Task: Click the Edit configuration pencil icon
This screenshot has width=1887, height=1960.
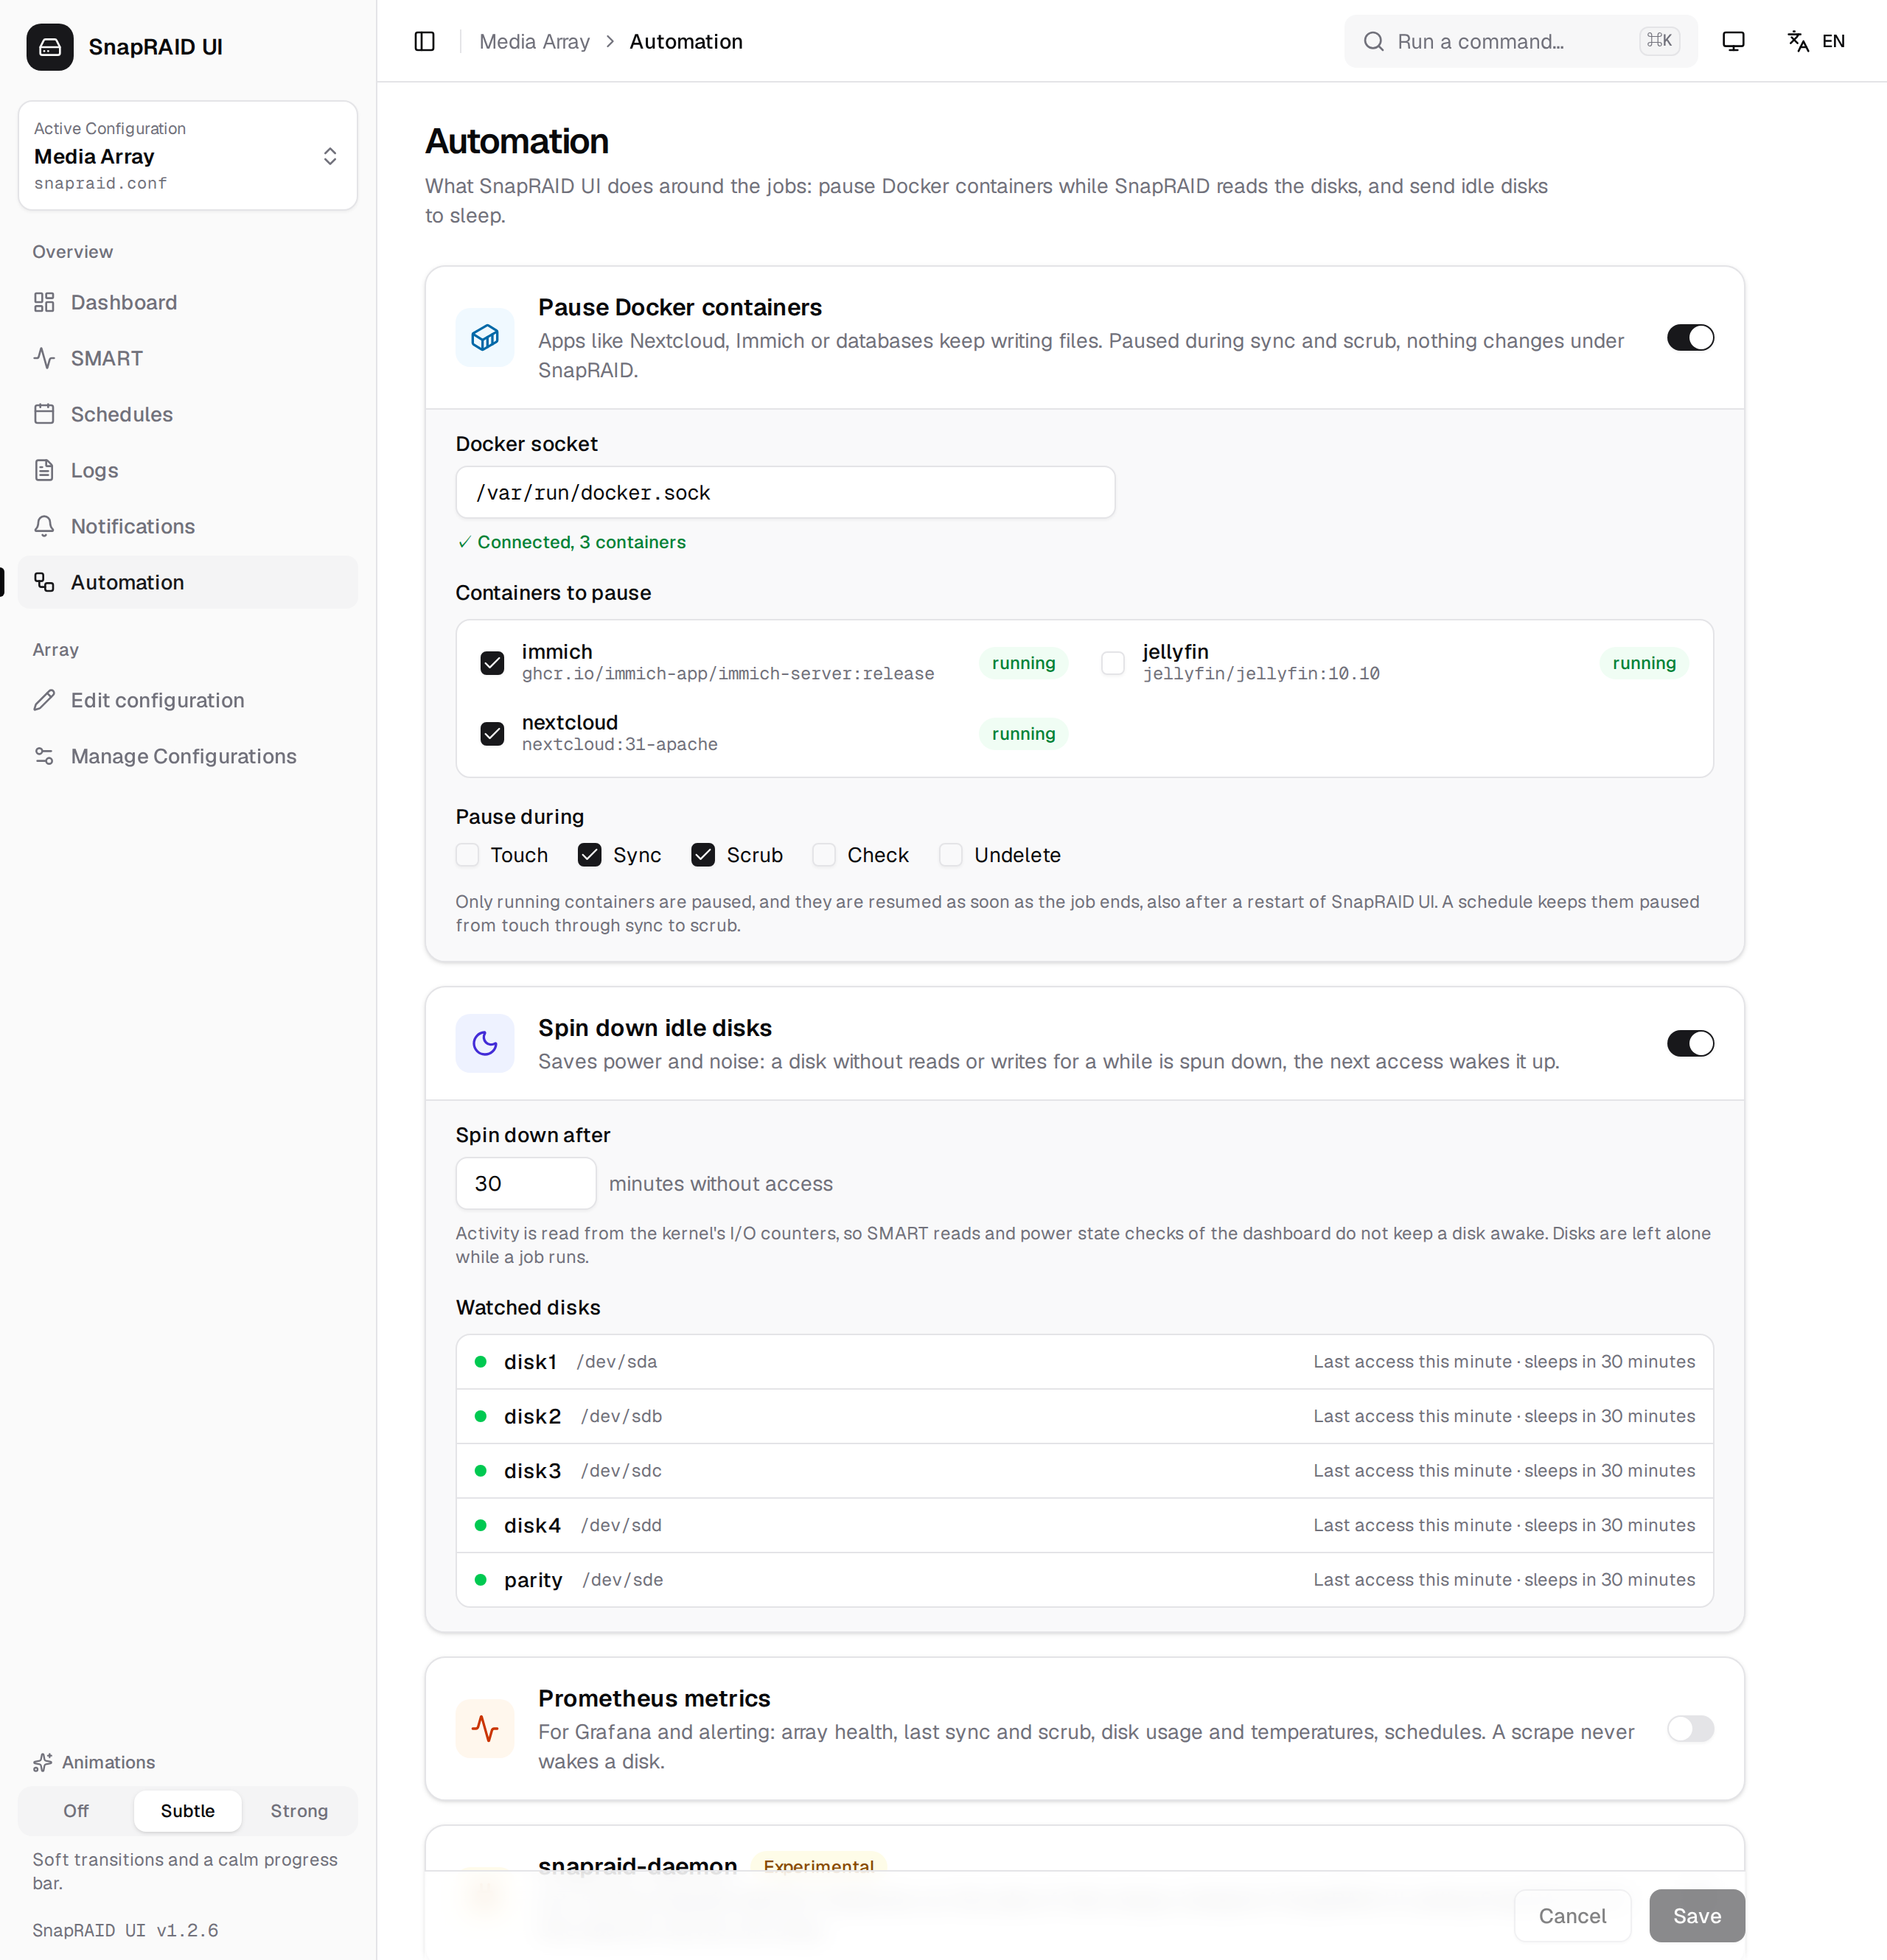Action: pos(44,700)
